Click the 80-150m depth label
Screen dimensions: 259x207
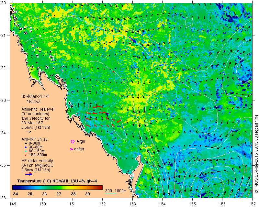click(x=37, y=151)
